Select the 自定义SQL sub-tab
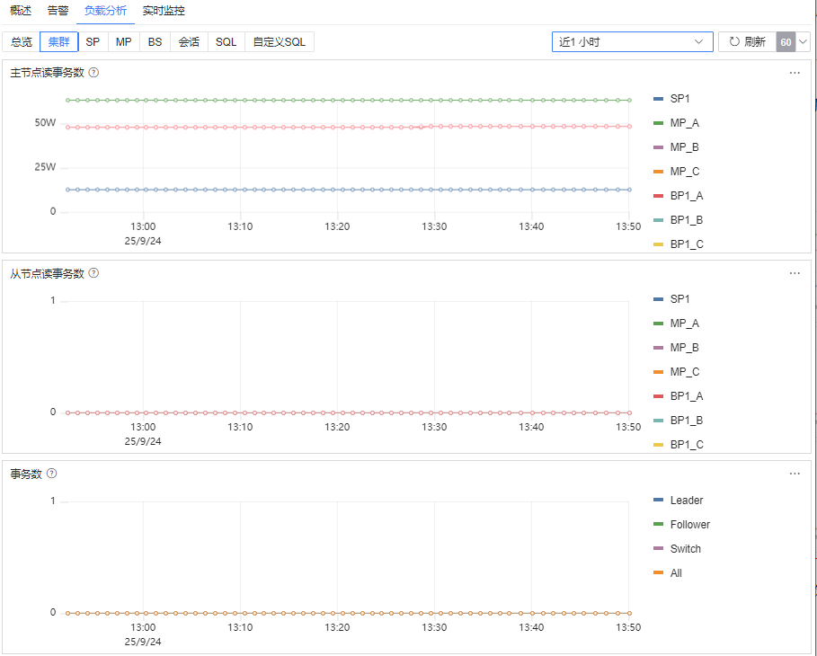The height and width of the screenshot is (656, 817). (280, 41)
